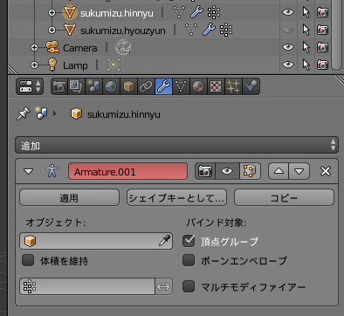Image resolution: width=344 pixels, height=316 pixels.
Task: Move the Armature.001 modifier up
Action: click(x=279, y=171)
